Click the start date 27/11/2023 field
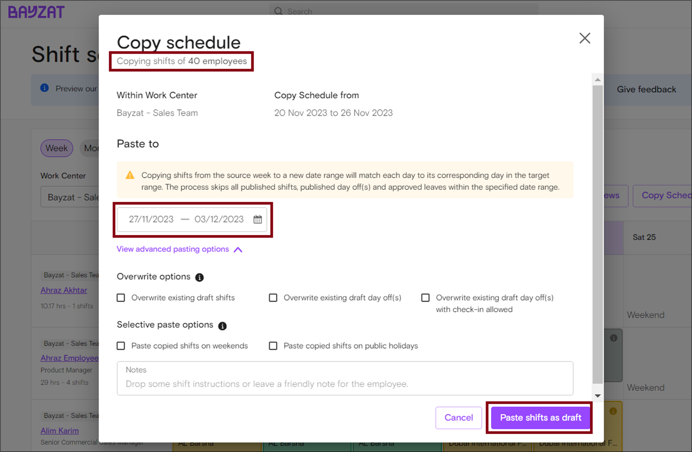 [151, 219]
